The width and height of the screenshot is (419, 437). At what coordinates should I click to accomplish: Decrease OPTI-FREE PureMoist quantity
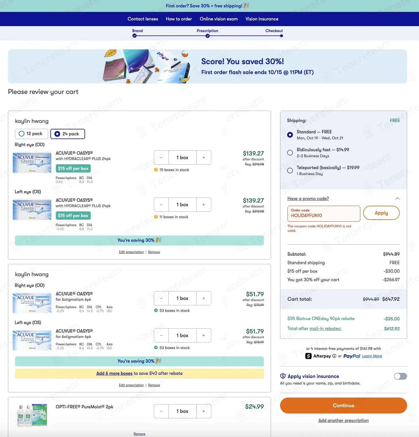[161, 411]
